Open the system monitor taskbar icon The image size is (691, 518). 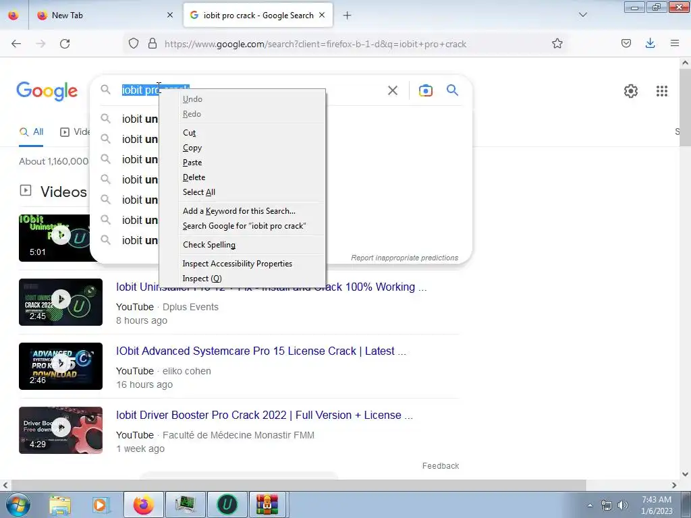(x=186, y=505)
